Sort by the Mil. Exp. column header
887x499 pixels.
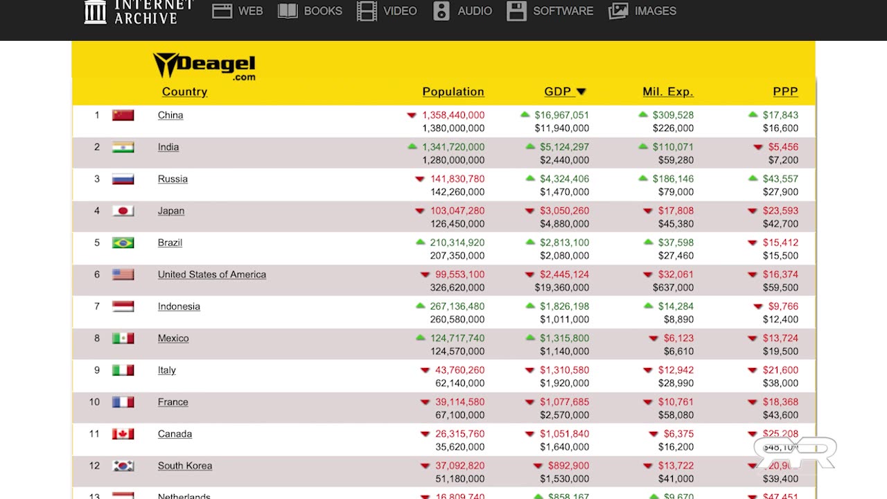(x=668, y=91)
